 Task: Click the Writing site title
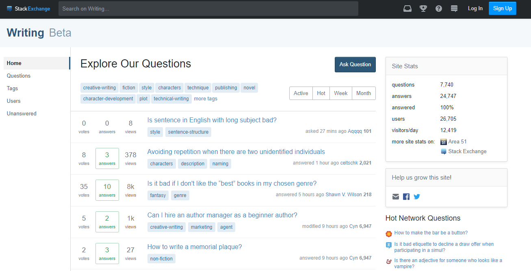pos(26,33)
